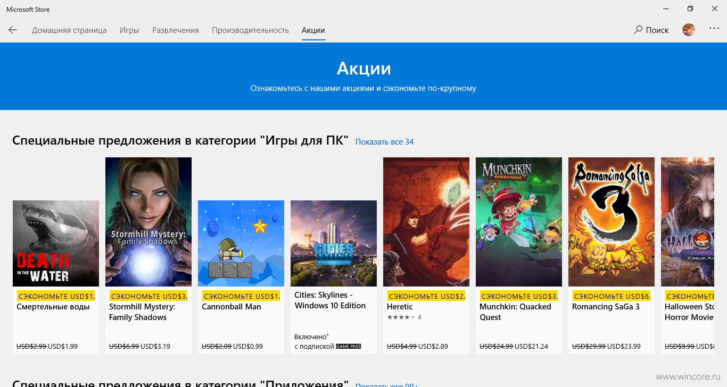Click the Смертельные воды title
The width and height of the screenshot is (727, 387).
tap(53, 307)
